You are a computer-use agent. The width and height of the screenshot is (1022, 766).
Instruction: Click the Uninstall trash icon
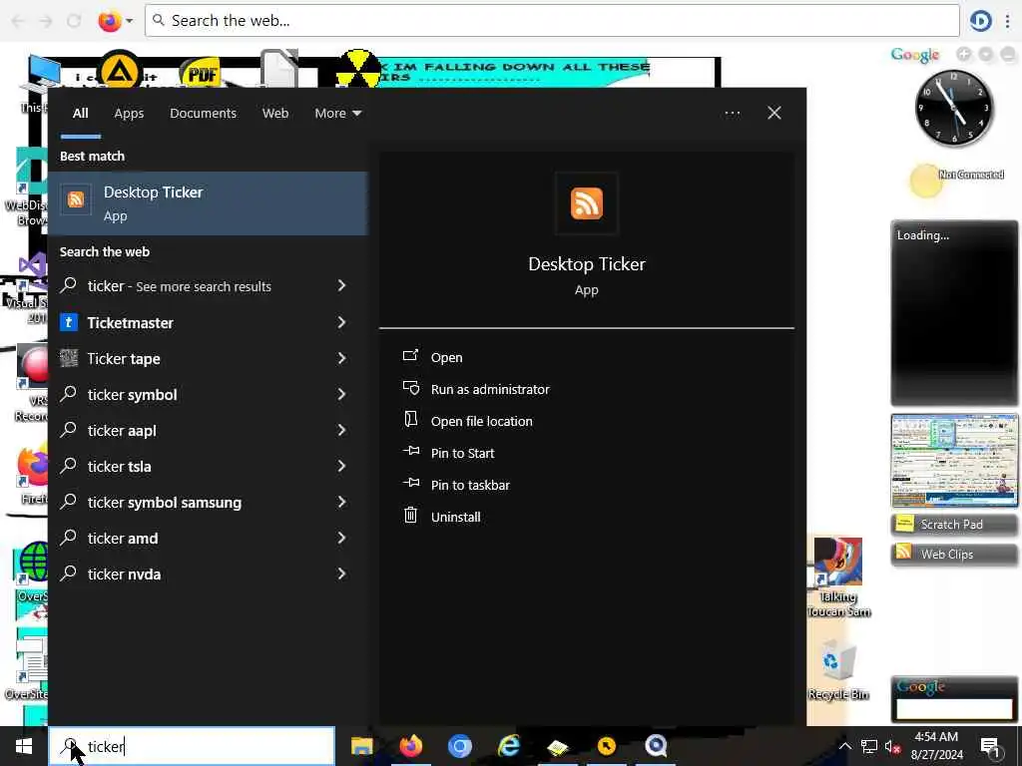(x=410, y=516)
